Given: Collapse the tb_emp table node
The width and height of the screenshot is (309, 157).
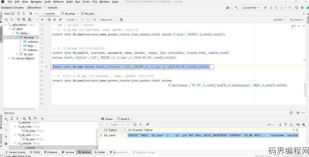Looking at the screenshot, I should (17, 37).
